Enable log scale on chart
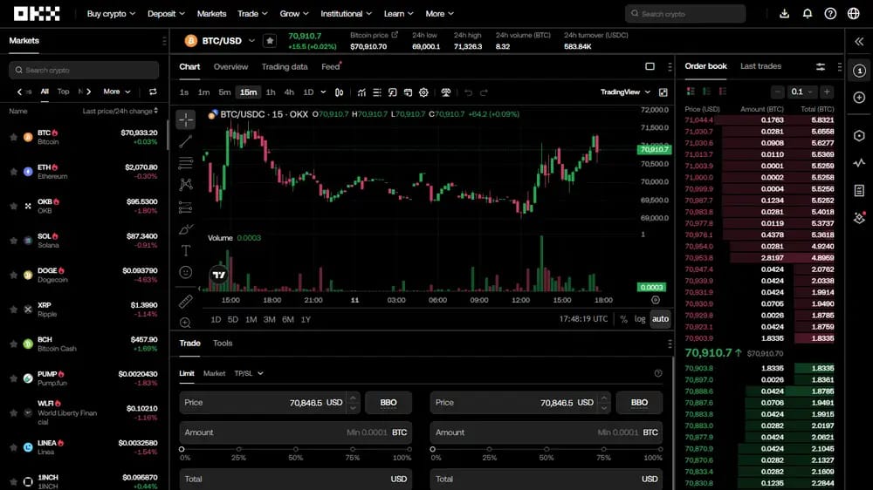Image resolution: width=873 pixels, height=490 pixels. pyautogui.click(x=640, y=319)
